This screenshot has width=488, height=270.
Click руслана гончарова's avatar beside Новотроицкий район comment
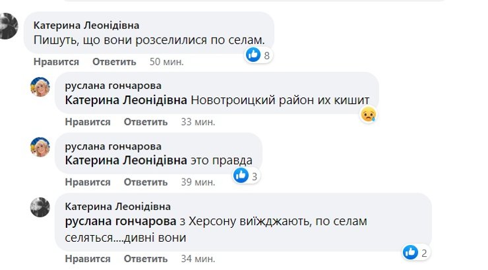pyautogui.click(x=41, y=87)
